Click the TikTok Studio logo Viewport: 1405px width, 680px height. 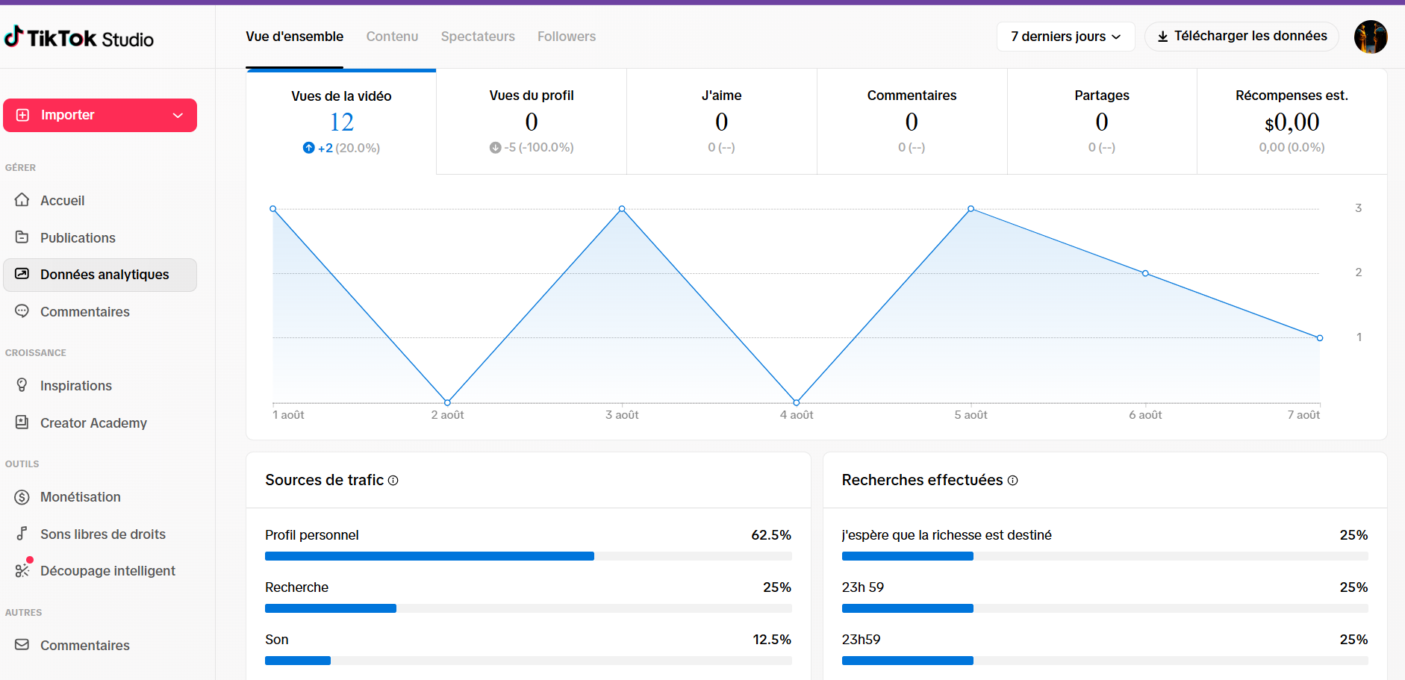pos(79,37)
